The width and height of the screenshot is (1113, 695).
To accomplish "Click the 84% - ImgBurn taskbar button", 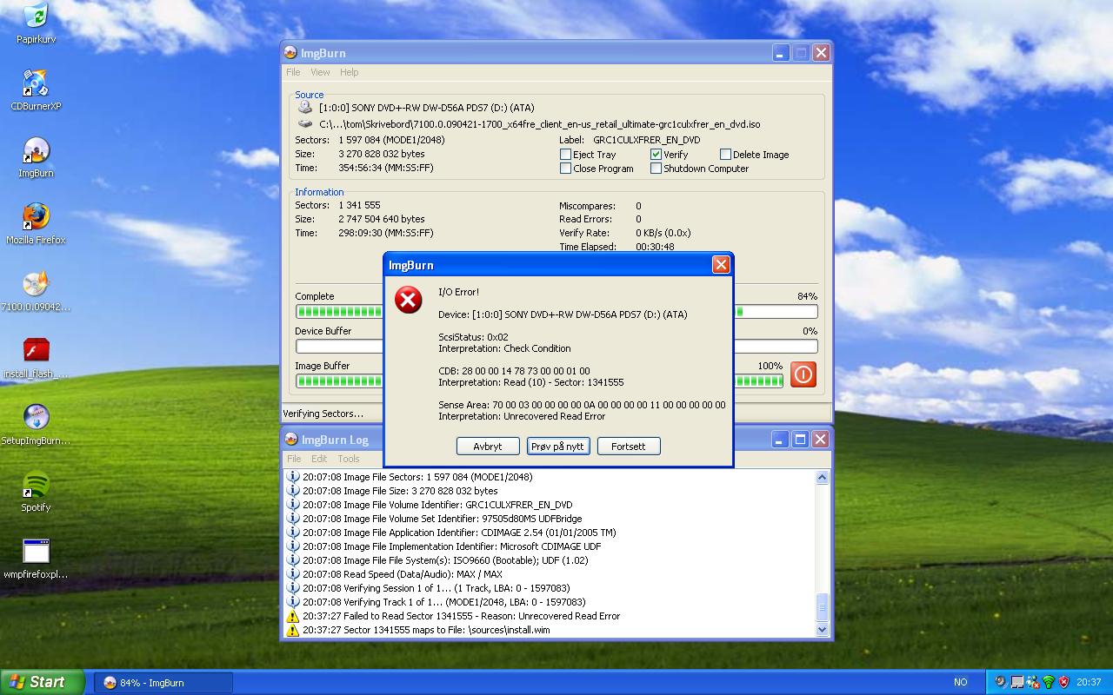I will (x=163, y=683).
